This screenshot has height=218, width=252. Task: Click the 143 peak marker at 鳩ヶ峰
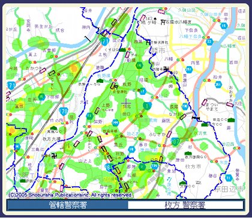point(155,19)
